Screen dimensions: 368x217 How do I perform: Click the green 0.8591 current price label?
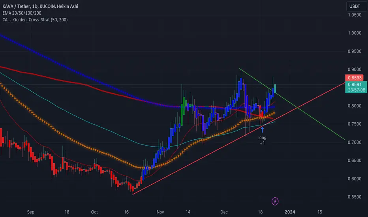coord(355,84)
